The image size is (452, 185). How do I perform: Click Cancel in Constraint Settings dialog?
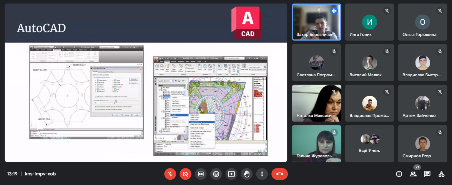click(127, 115)
